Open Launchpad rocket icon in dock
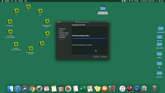165x93 pixels. point(39,89)
